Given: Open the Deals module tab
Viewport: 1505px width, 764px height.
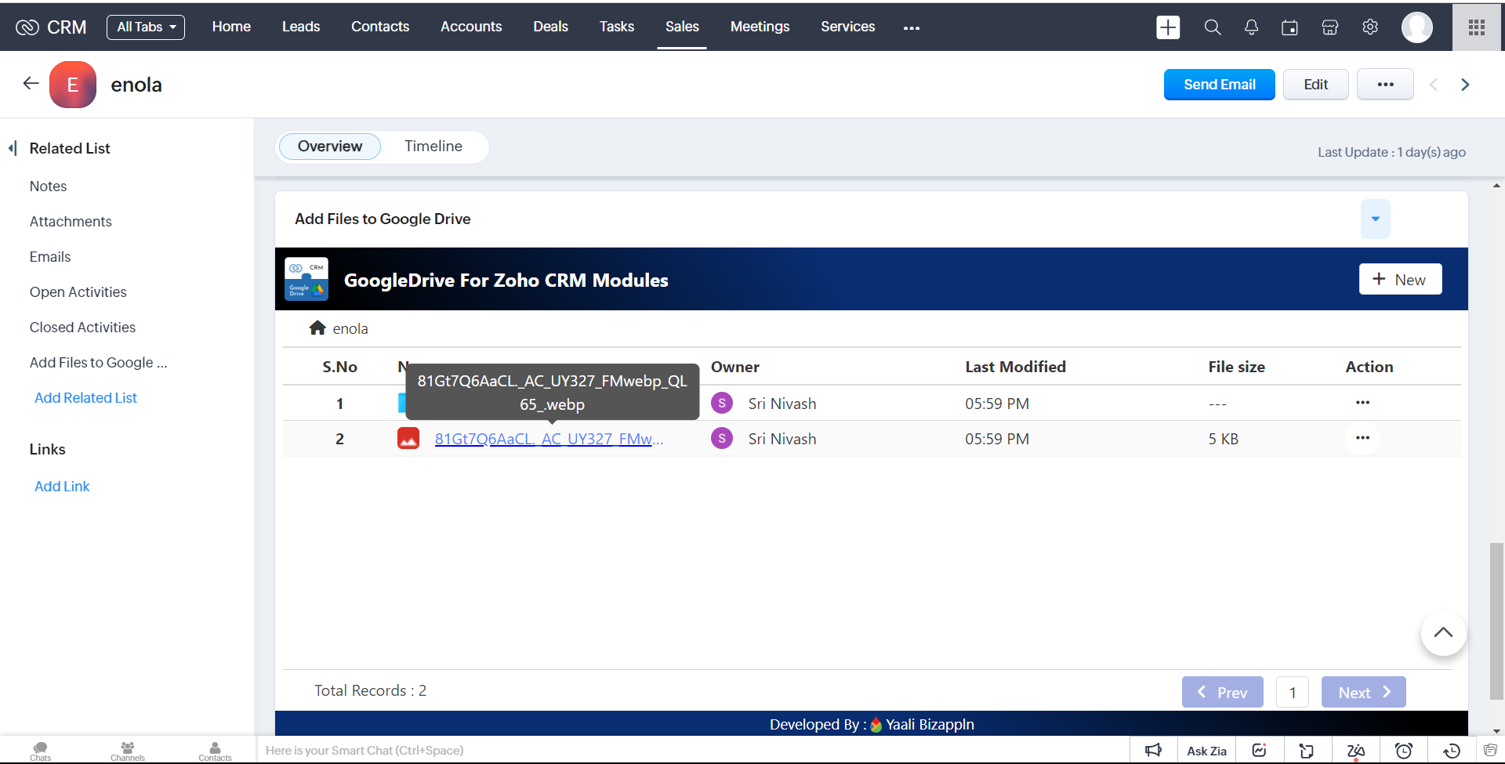Looking at the screenshot, I should point(550,27).
